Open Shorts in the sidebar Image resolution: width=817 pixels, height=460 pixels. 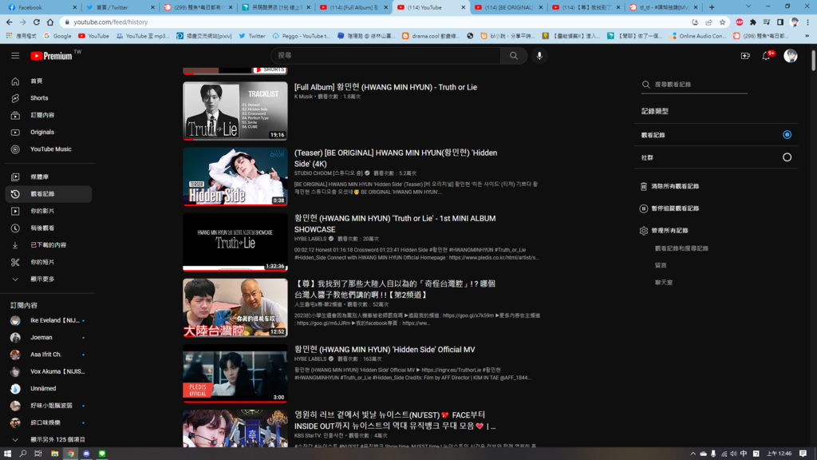tap(49, 98)
